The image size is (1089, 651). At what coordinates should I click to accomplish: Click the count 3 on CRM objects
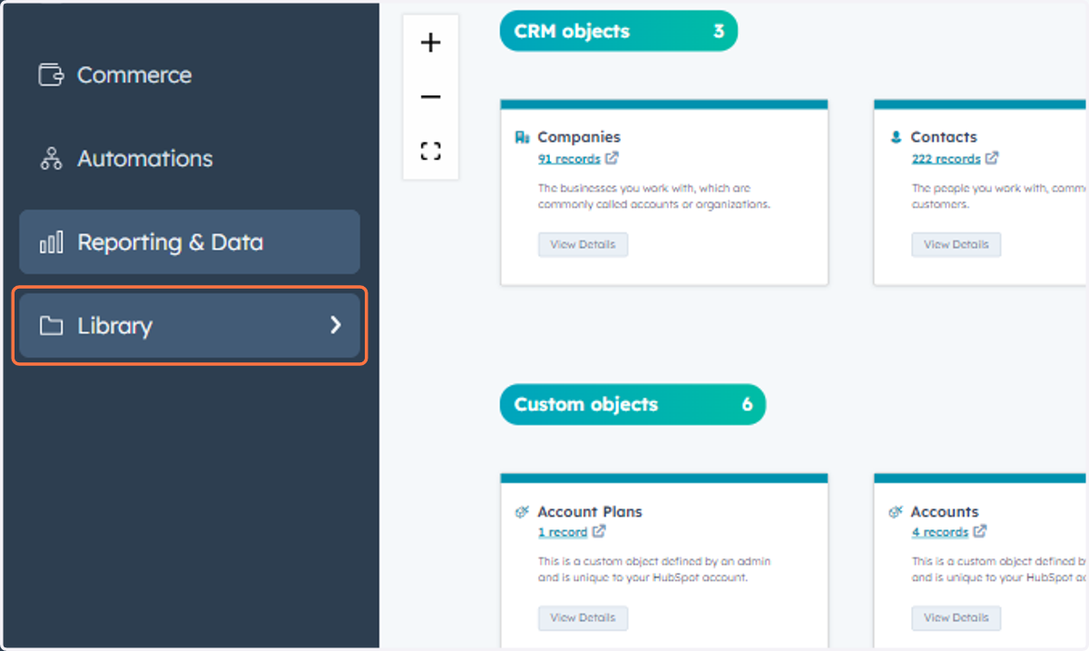[719, 31]
